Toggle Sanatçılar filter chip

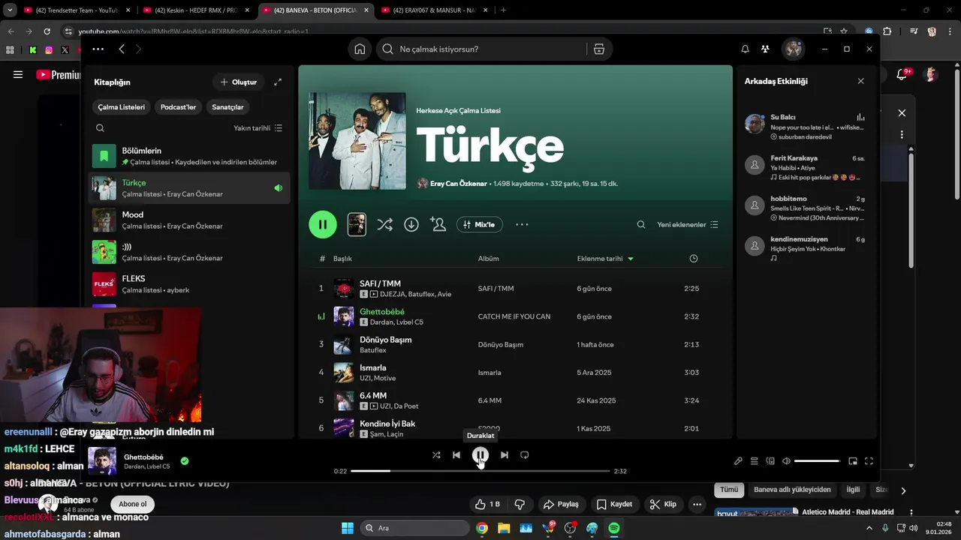pos(227,106)
